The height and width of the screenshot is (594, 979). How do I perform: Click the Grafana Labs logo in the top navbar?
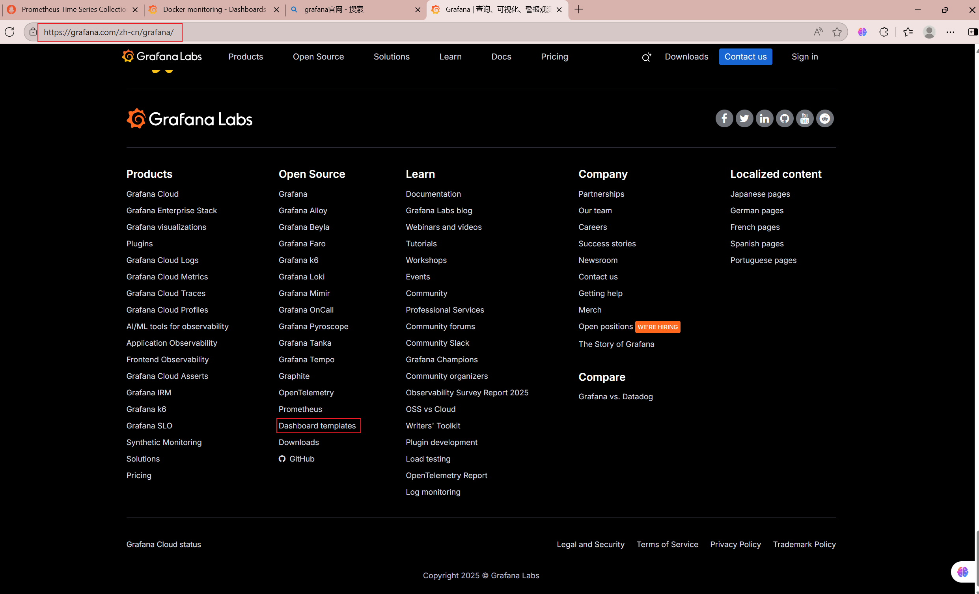tap(162, 56)
